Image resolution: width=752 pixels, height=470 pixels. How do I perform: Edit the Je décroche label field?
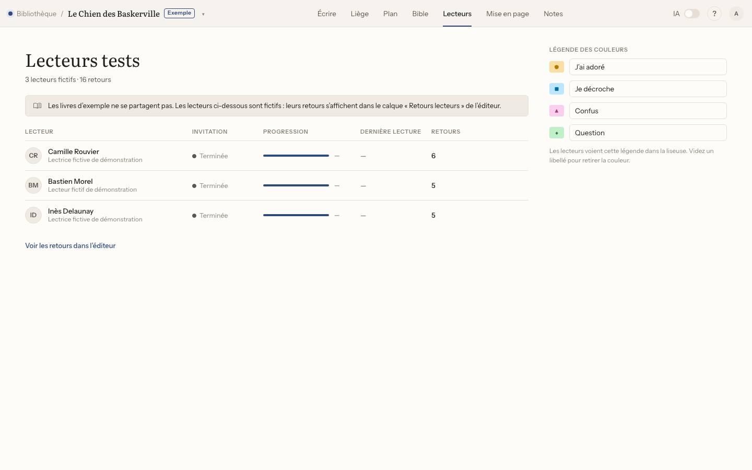648,89
